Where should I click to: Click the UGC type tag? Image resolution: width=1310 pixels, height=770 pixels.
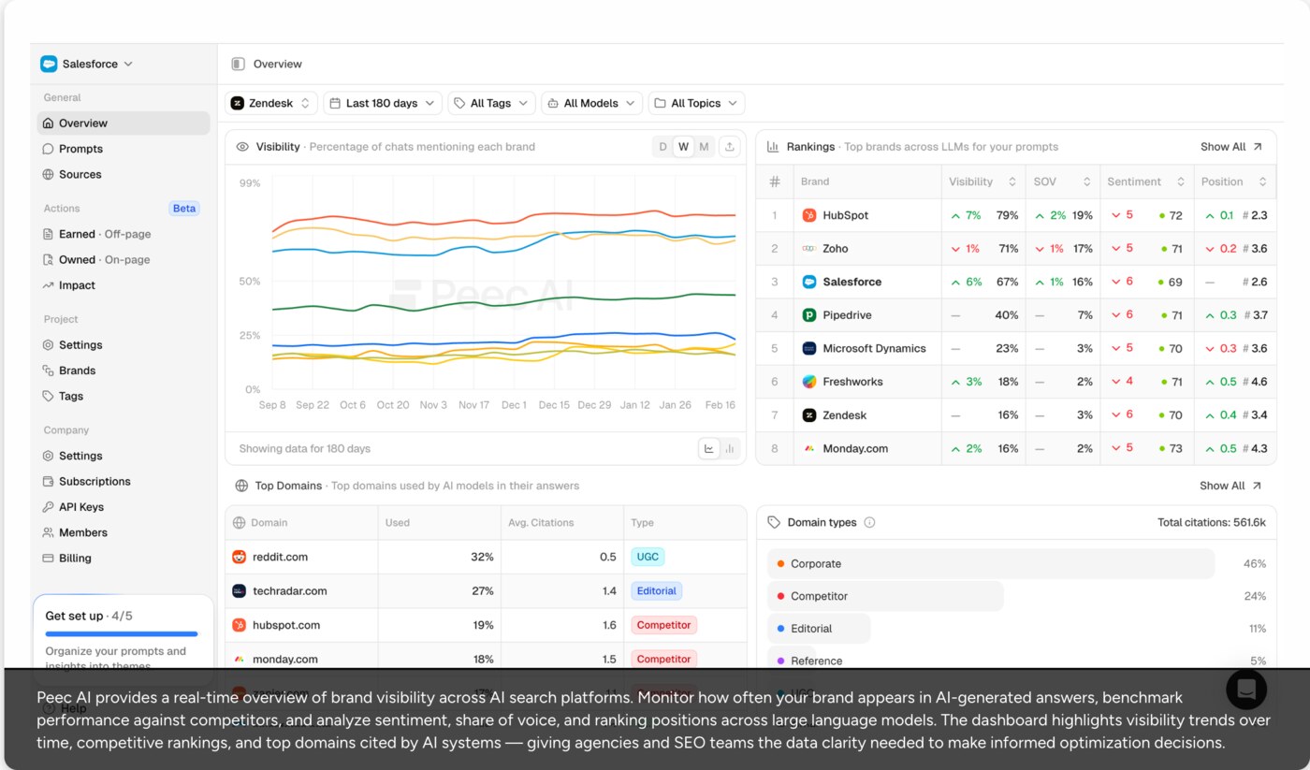point(648,557)
